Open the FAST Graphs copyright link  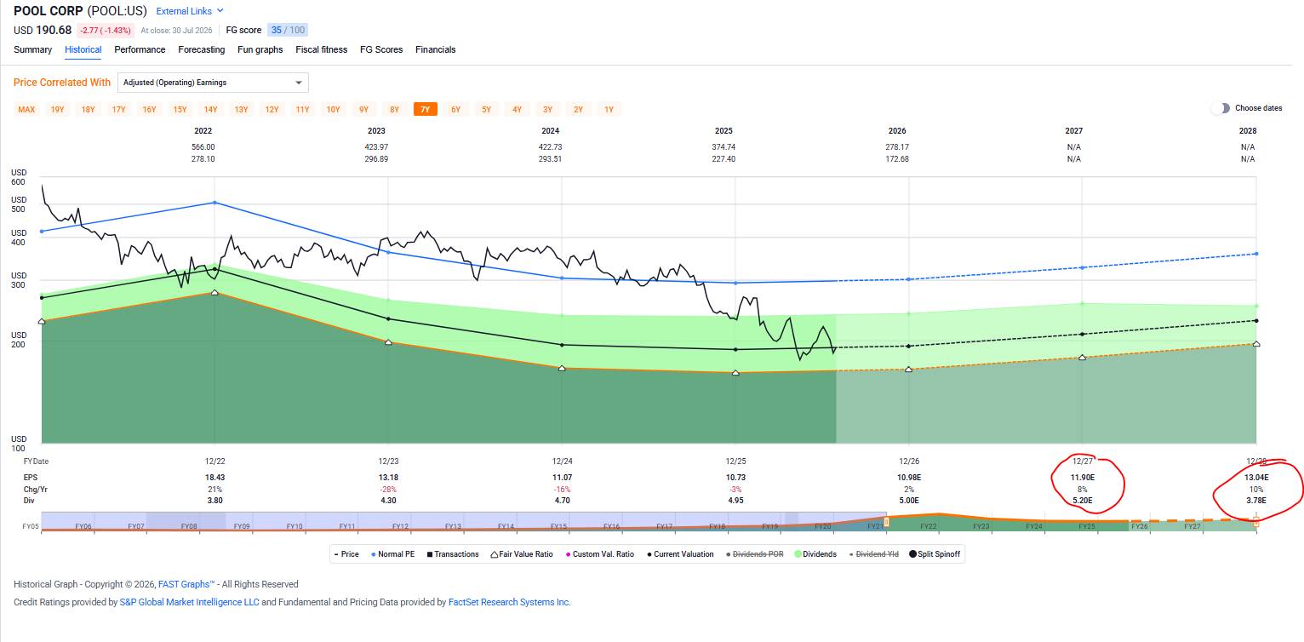[x=186, y=584]
